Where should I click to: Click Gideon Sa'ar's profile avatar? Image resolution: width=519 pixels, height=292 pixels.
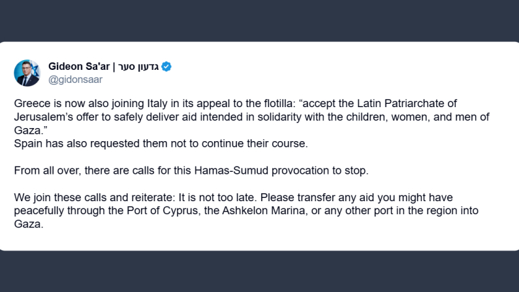pyautogui.click(x=27, y=73)
